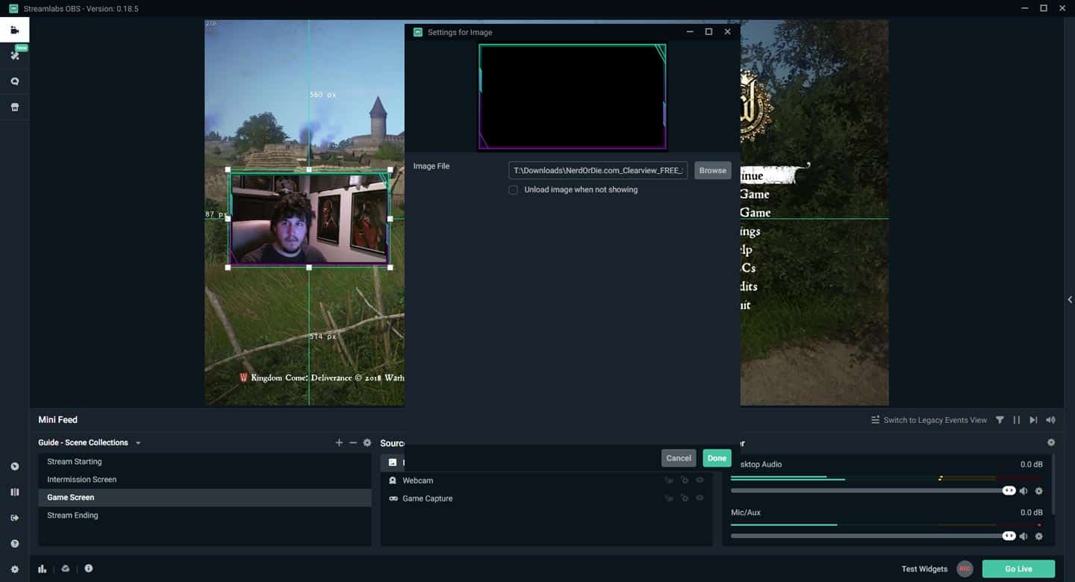
Task: Select the webcam overlay in the editor preview
Action: tap(309, 219)
